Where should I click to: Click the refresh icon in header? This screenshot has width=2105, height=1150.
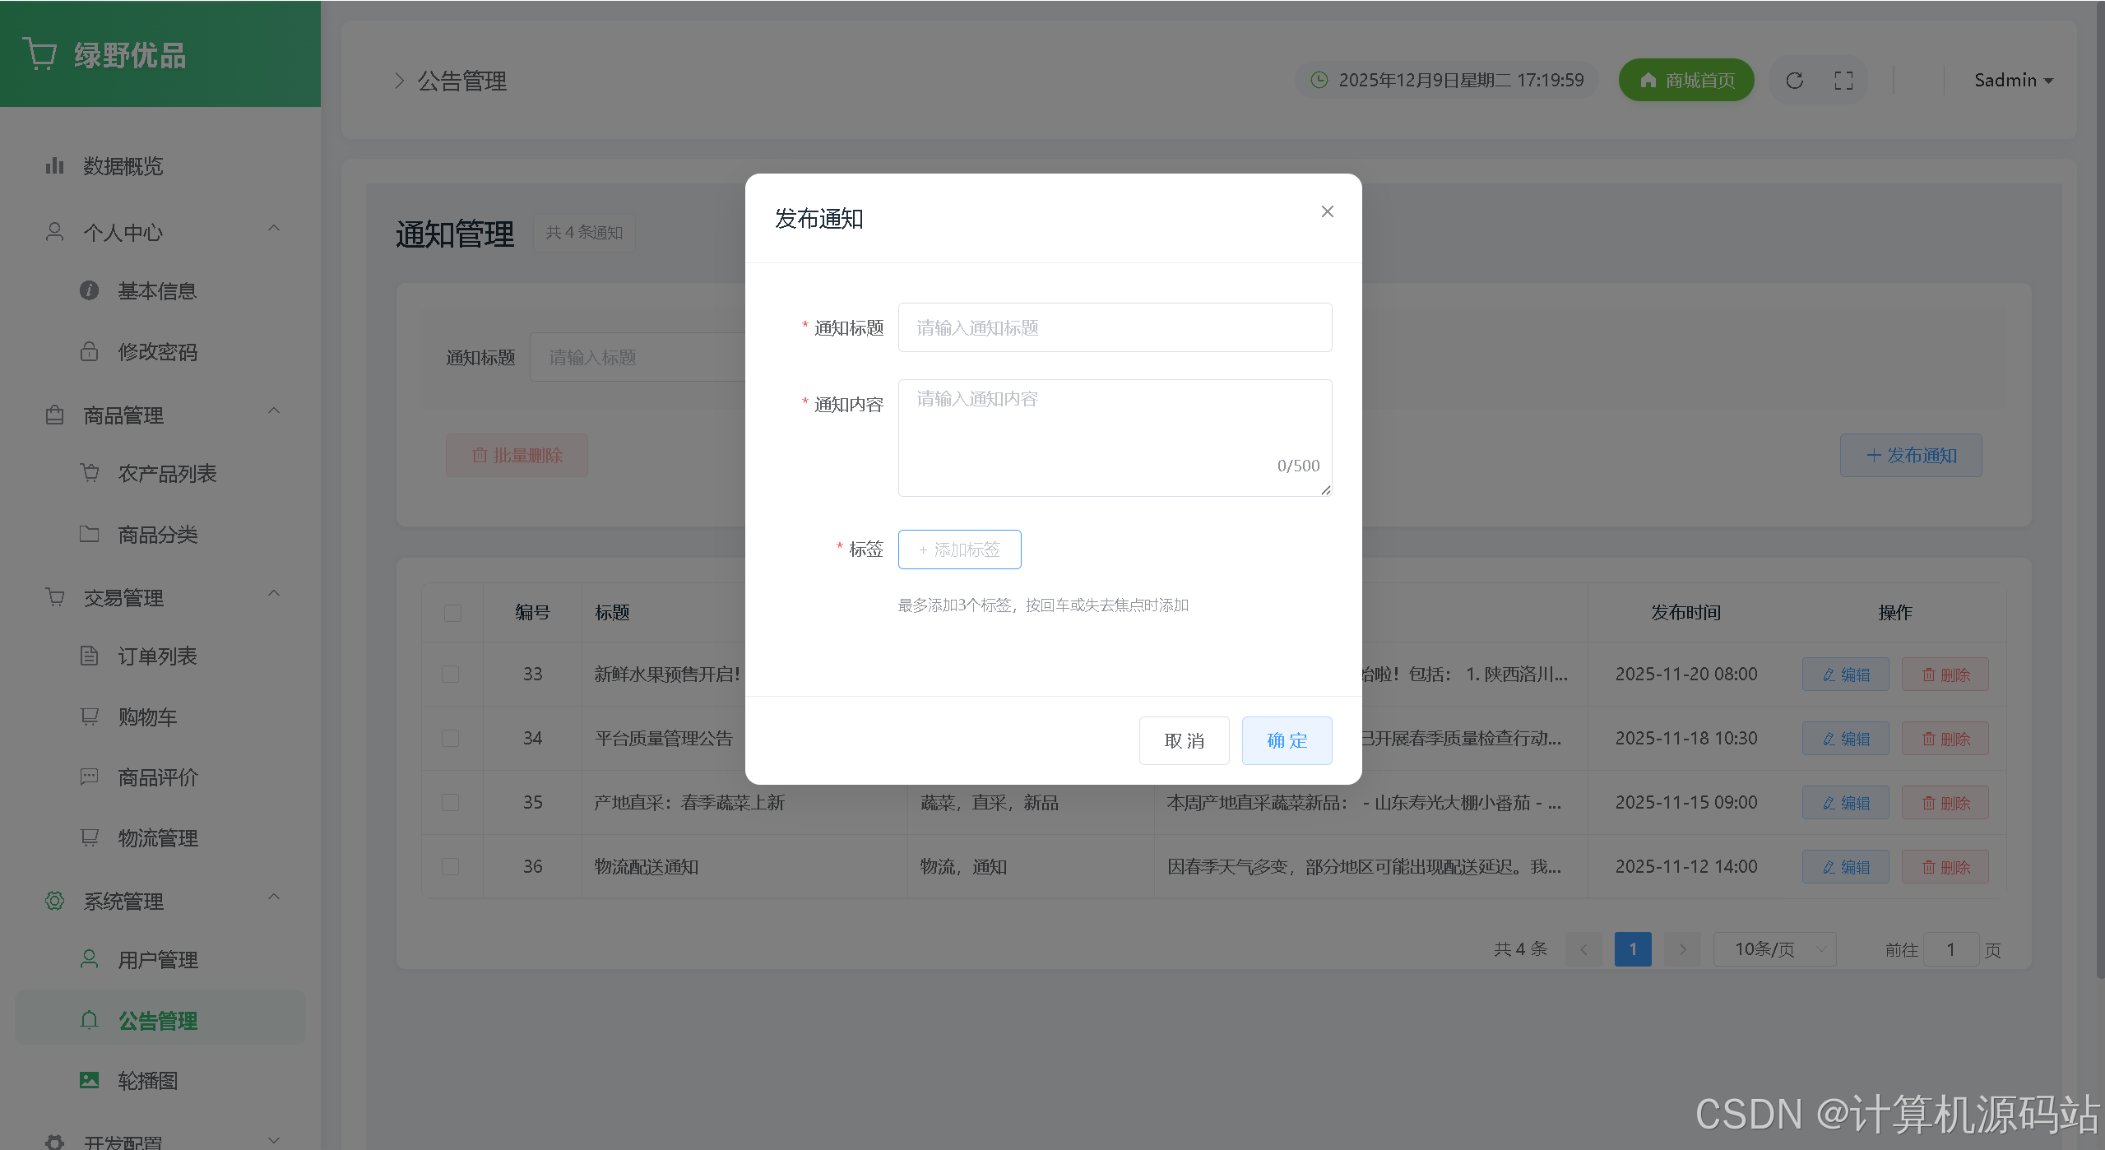(1794, 81)
